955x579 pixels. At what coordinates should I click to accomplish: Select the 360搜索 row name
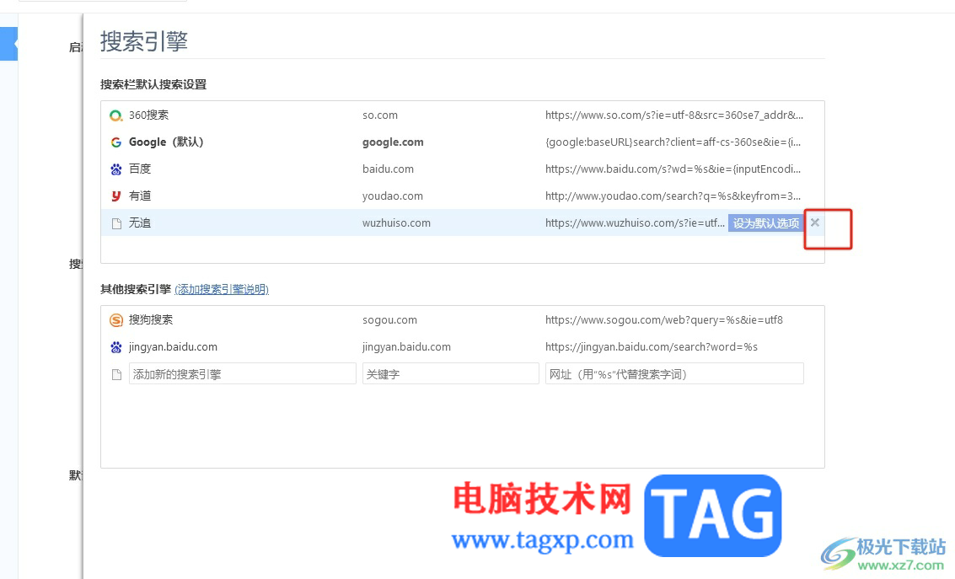[x=148, y=115]
